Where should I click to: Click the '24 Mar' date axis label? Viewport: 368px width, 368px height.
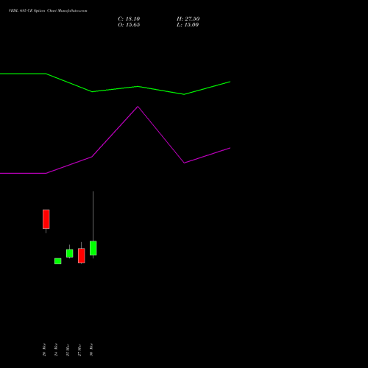click(56, 350)
